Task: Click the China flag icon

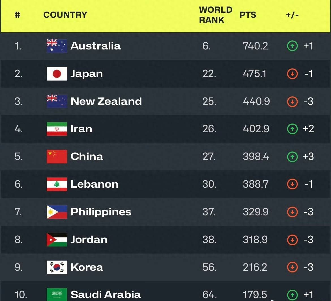Action: [57, 157]
